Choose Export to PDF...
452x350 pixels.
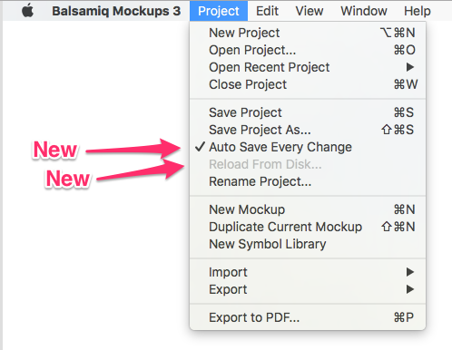click(x=308, y=317)
